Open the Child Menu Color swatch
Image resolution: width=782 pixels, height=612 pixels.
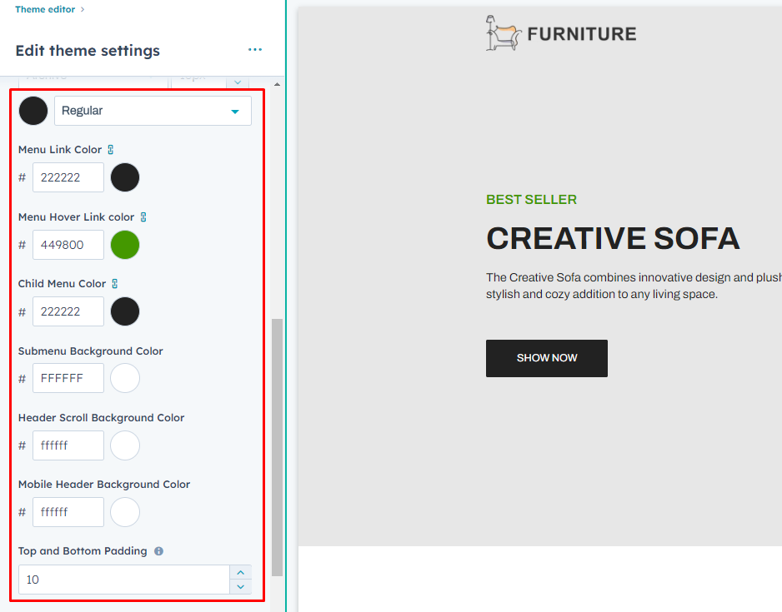[125, 311]
